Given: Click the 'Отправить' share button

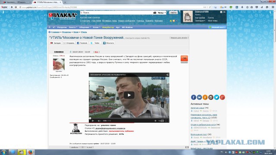Looking at the screenshot, I should click(x=69, y=43).
